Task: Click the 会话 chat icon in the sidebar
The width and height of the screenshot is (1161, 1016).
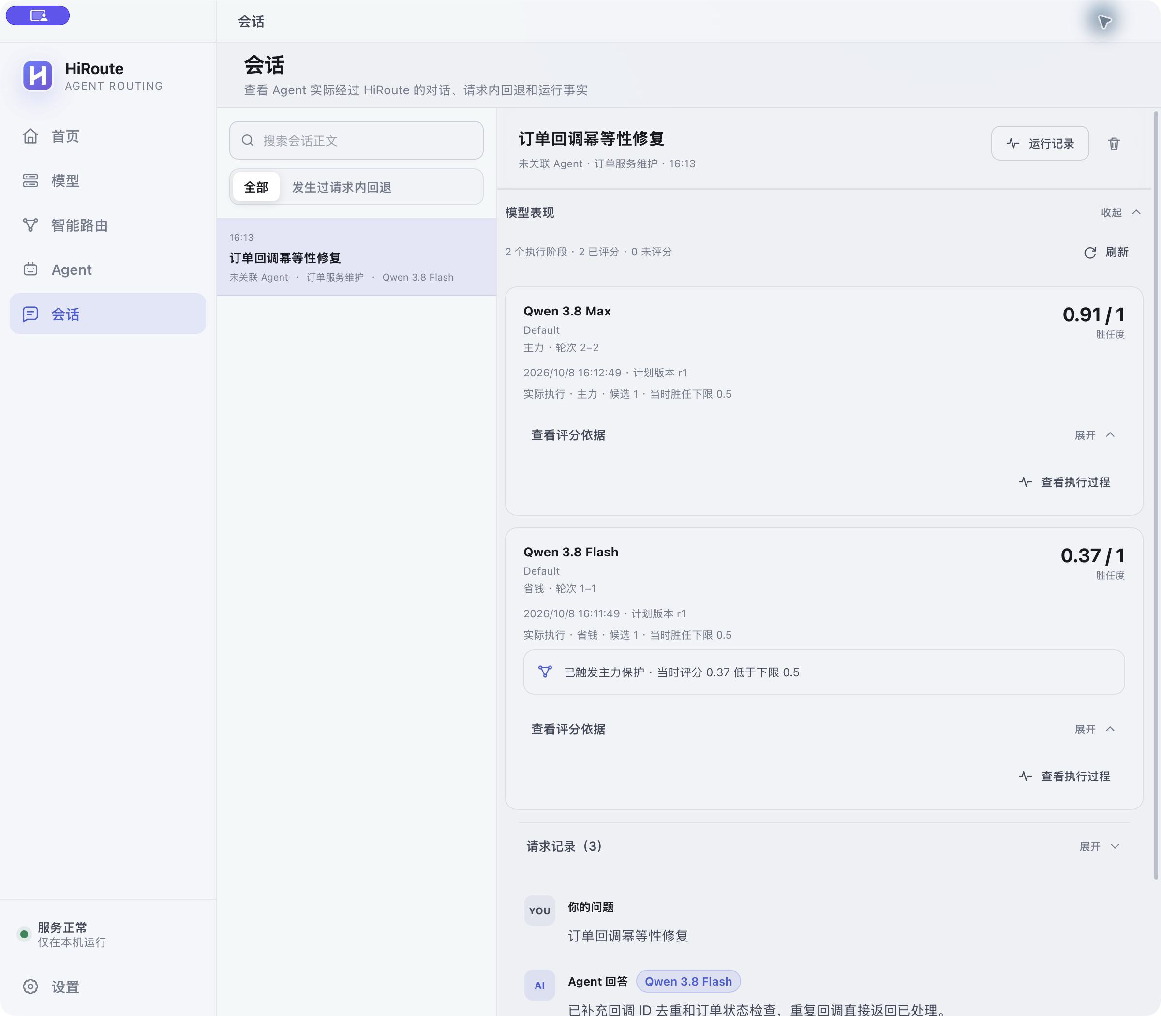Action: click(x=30, y=314)
